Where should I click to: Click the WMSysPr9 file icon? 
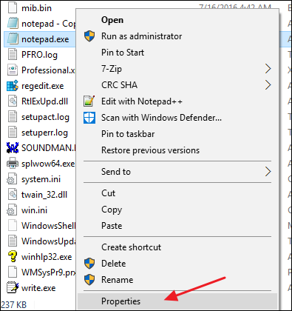point(13,272)
